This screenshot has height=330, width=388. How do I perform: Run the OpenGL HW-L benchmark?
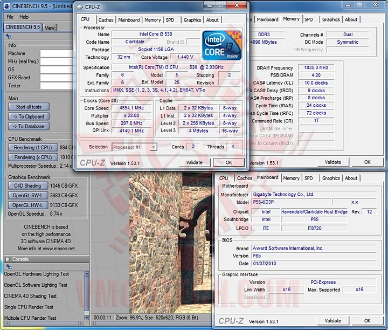(27, 205)
